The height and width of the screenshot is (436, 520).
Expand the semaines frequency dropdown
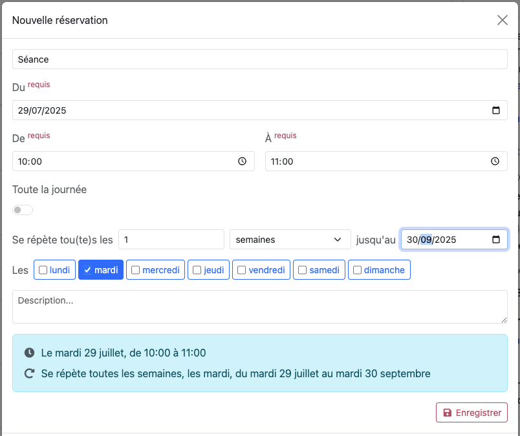point(289,240)
